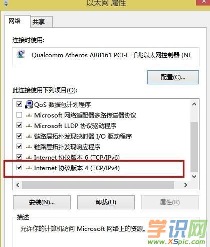Click the 链路层拓扑发现响应程序 item icon
The image size is (210, 247).
(29, 147)
